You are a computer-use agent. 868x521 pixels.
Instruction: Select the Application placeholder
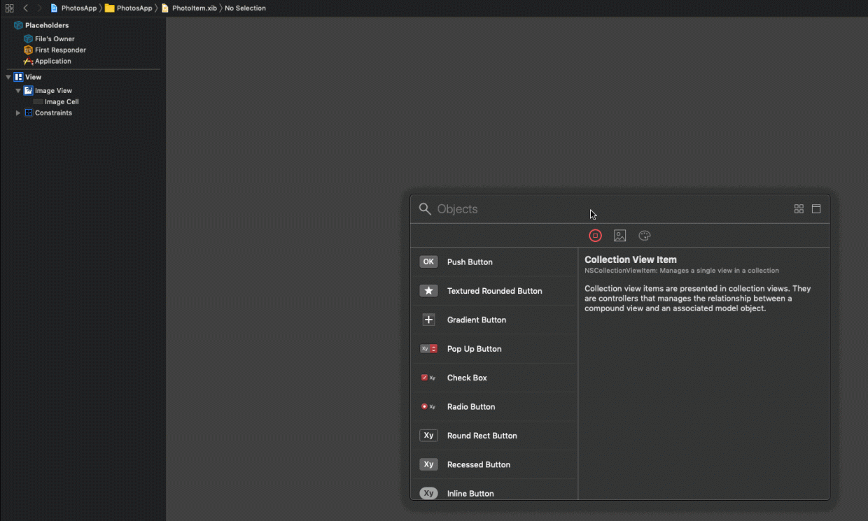pyautogui.click(x=52, y=62)
